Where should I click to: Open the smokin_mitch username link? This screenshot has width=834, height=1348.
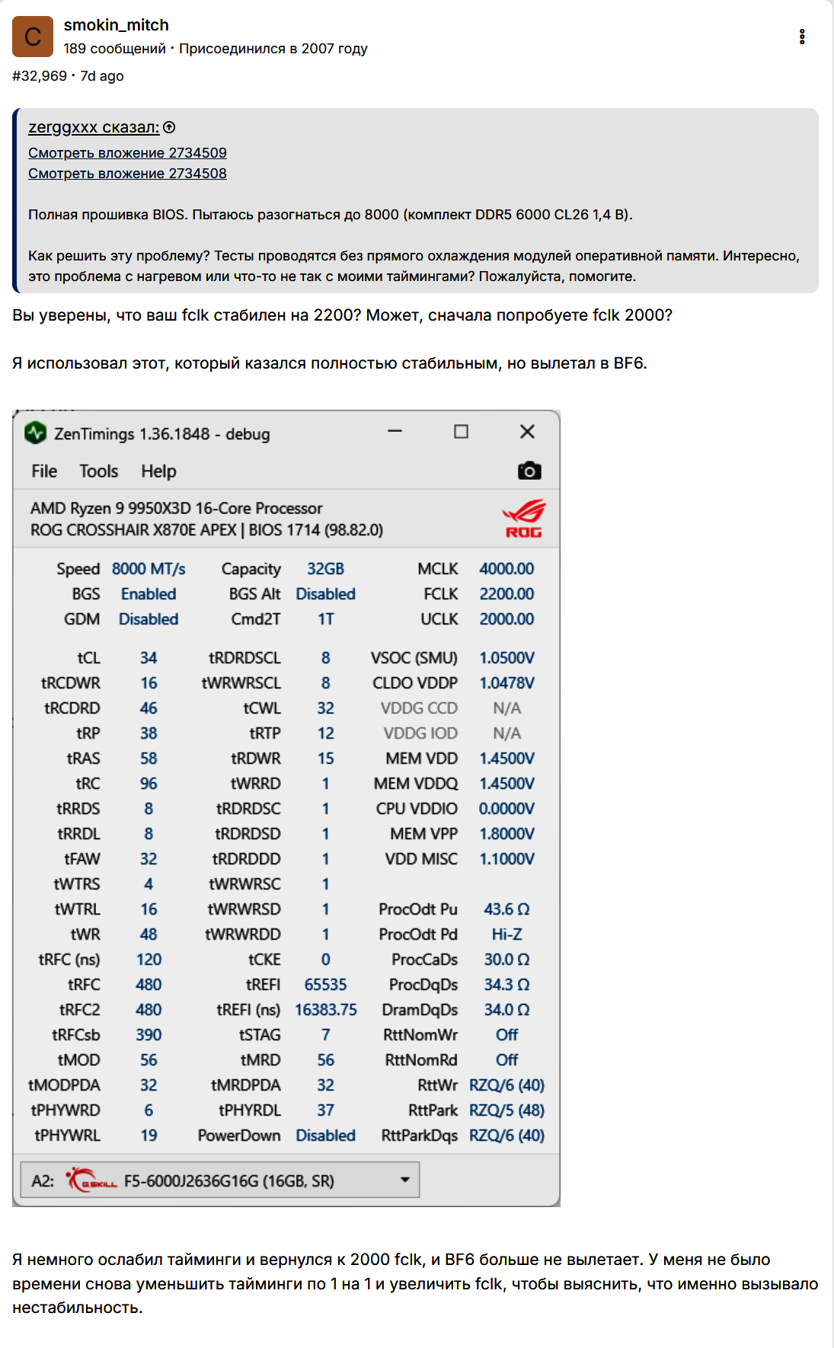point(116,25)
